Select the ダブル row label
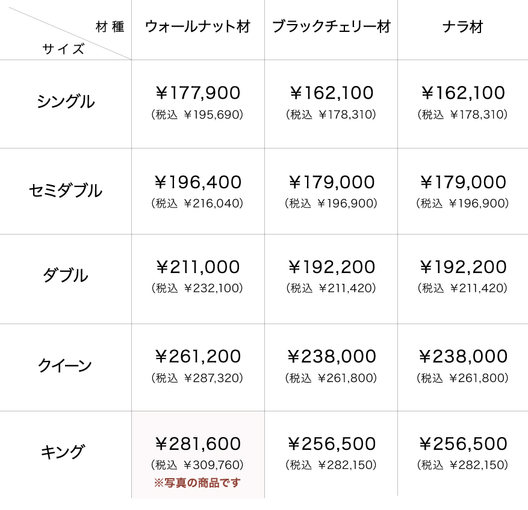The width and height of the screenshot is (528, 510). [x=66, y=275]
